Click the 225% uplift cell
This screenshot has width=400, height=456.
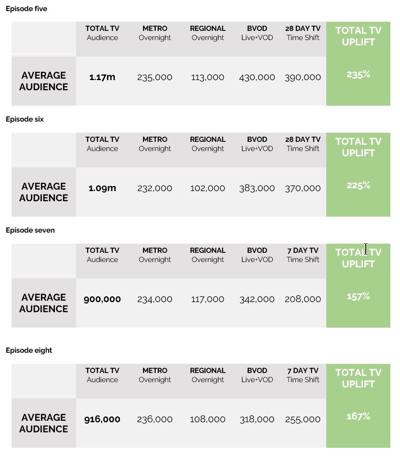coord(358,185)
